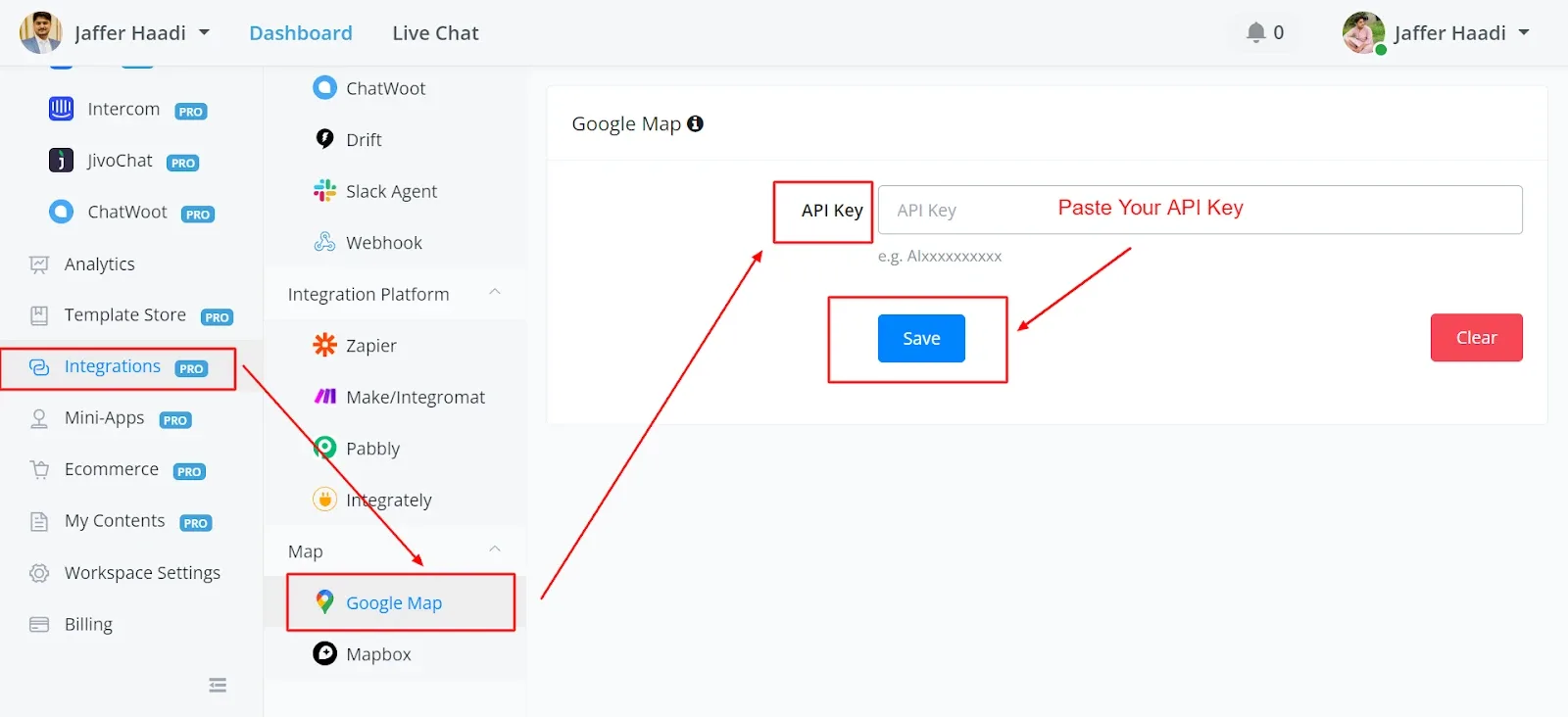Open the Integrately integration
1568x717 pixels.
389,501
